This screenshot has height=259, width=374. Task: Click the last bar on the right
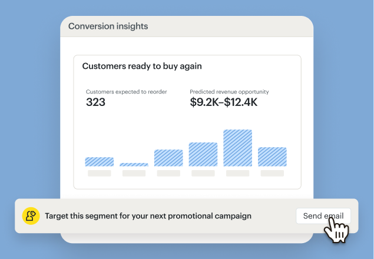272,157
